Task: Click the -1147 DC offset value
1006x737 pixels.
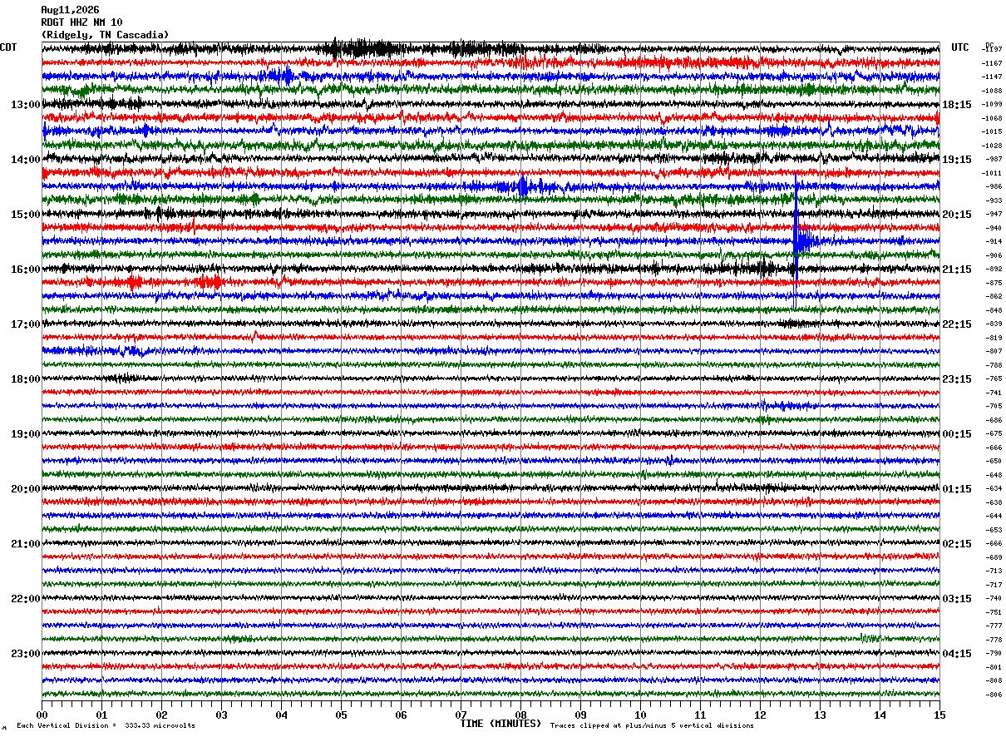Action: (993, 77)
